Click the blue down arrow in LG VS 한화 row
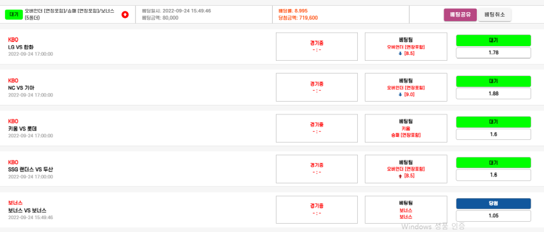This screenshot has height=232, width=544. pyautogui.click(x=401, y=53)
